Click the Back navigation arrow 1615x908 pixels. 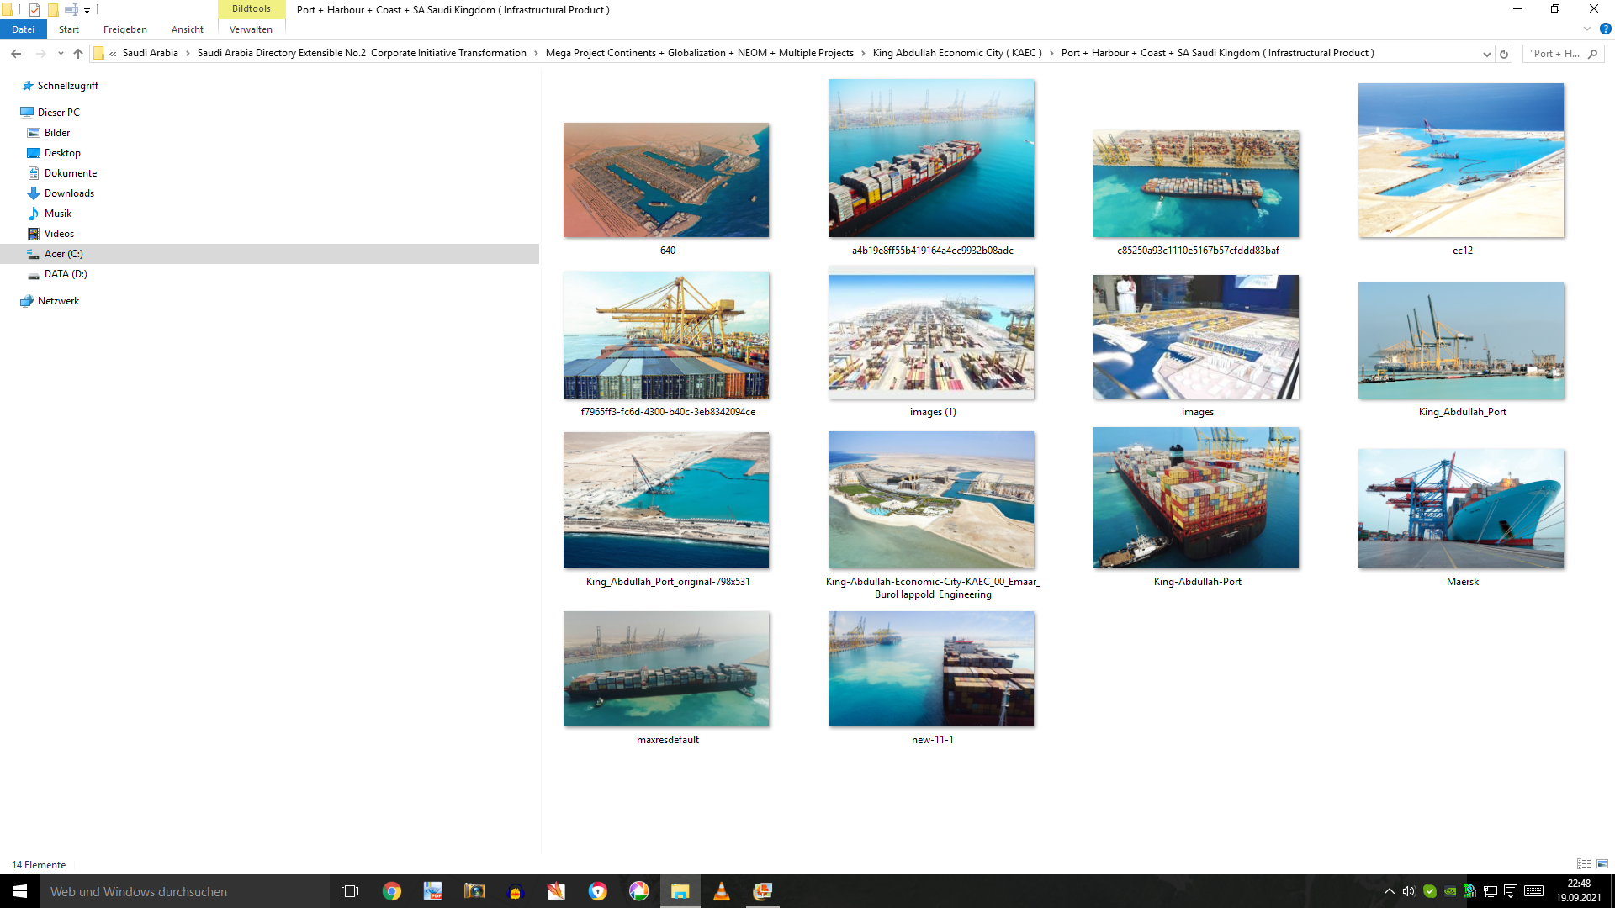[16, 54]
